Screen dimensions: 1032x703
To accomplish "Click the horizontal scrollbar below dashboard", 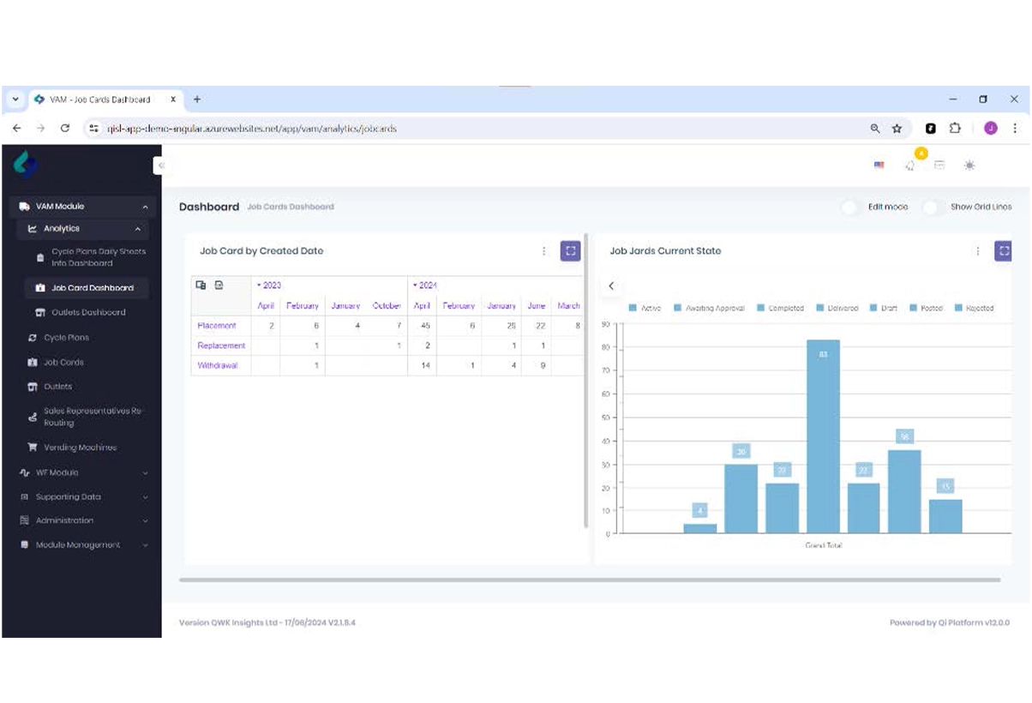I will (589, 580).
